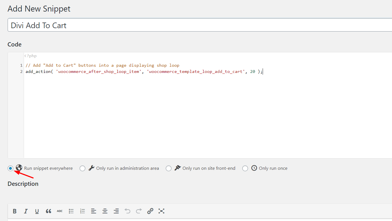392x221 pixels.
Task: Click the comment line about shop loop
Action: (103, 65)
